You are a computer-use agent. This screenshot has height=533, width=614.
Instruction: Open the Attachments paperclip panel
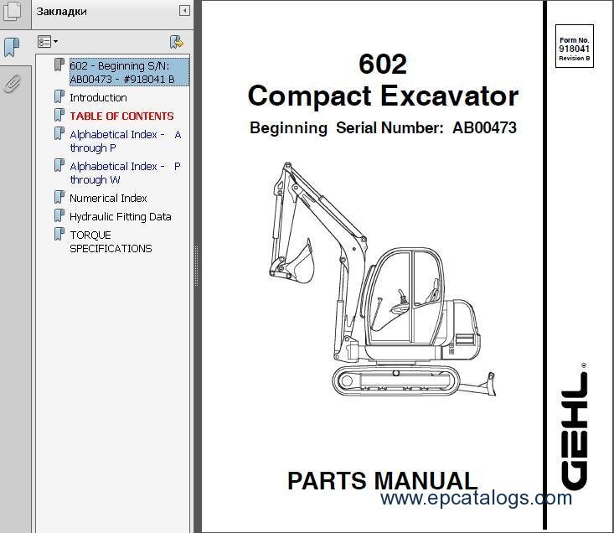(12, 84)
